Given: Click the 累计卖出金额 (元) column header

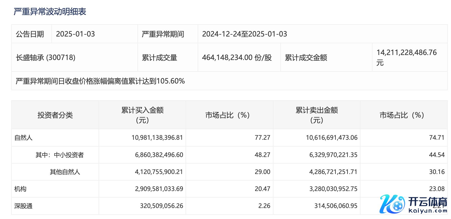Looking at the screenshot, I should (317, 115).
